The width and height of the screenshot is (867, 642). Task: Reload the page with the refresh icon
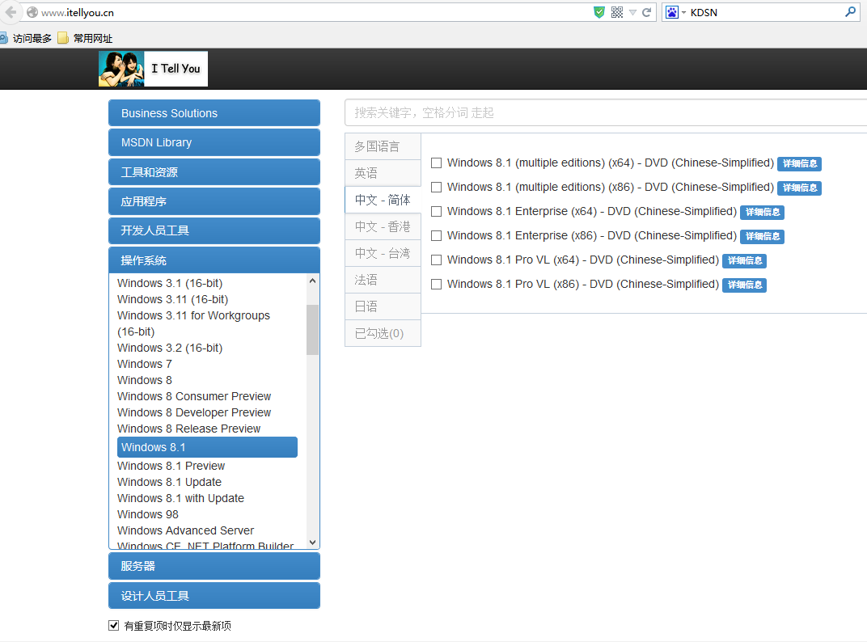(x=647, y=12)
